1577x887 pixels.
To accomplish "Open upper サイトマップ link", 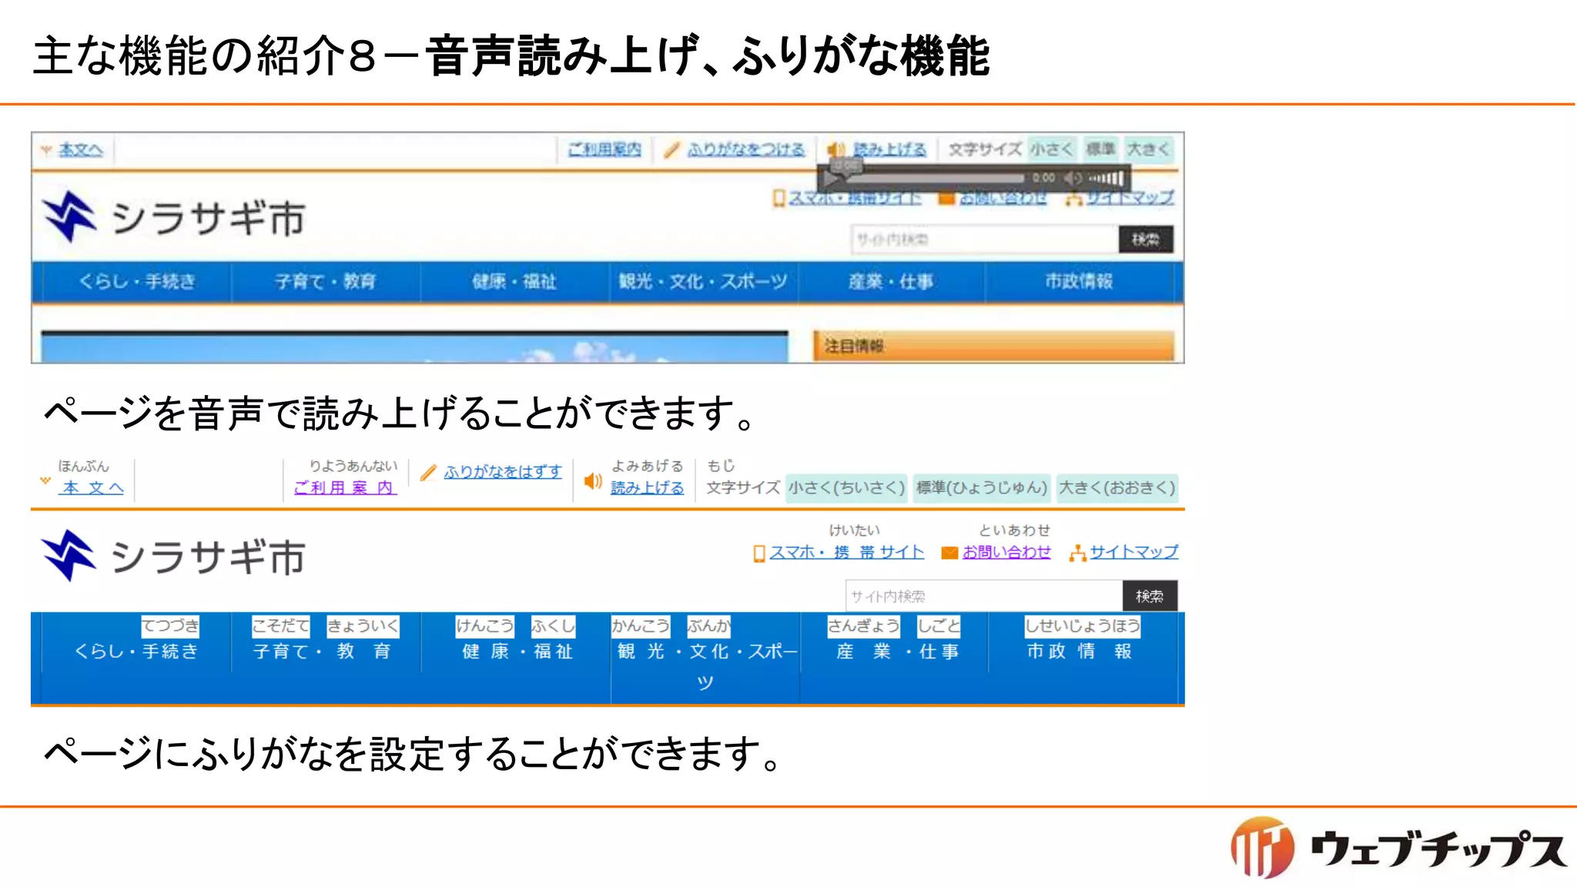I will coord(1130,197).
